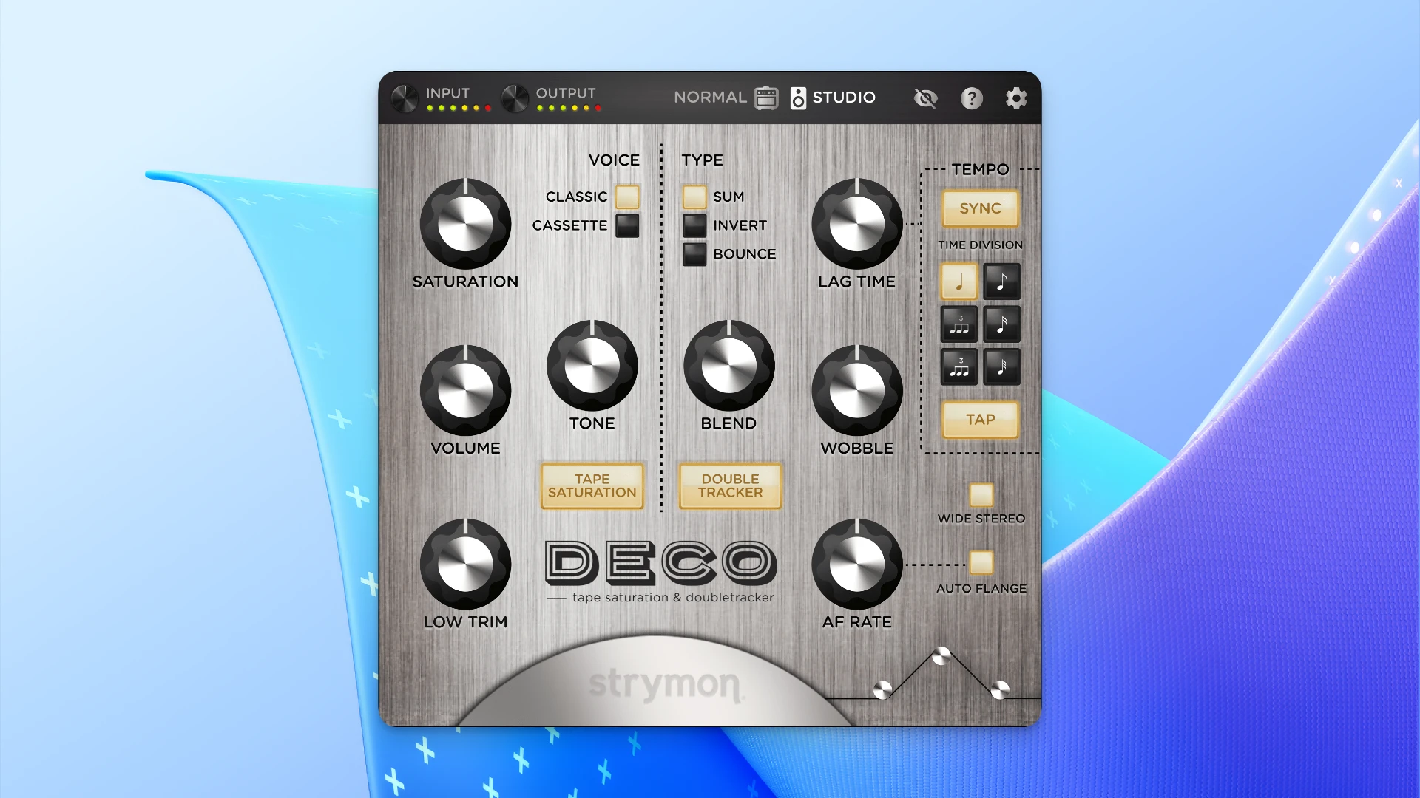Select the BOUNCE type
1420x798 pixels.
coord(694,253)
